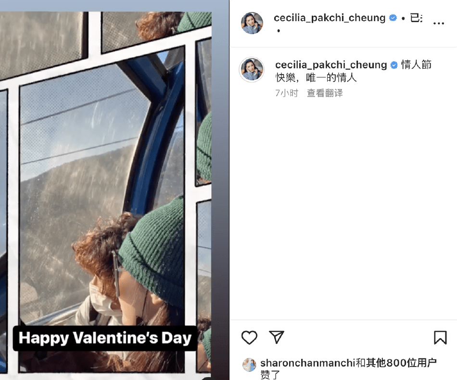Toggle the following status button in the header
Viewport: 457px width, 380px height.
pyautogui.click(x=417, y=18)
